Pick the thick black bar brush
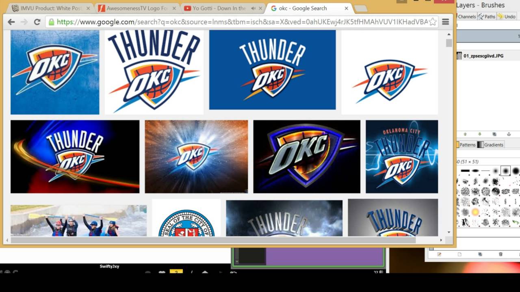This screenshot has height=292, width=520. tap(465, 171)
